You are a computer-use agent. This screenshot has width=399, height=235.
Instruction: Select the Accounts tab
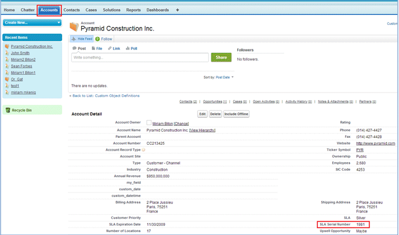pos(49,10)
